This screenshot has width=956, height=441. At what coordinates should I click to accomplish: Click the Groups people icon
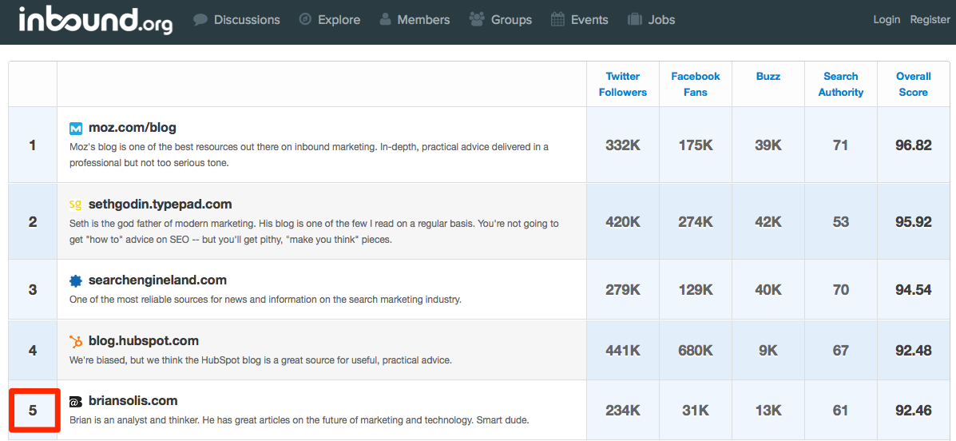click(477, 19)
